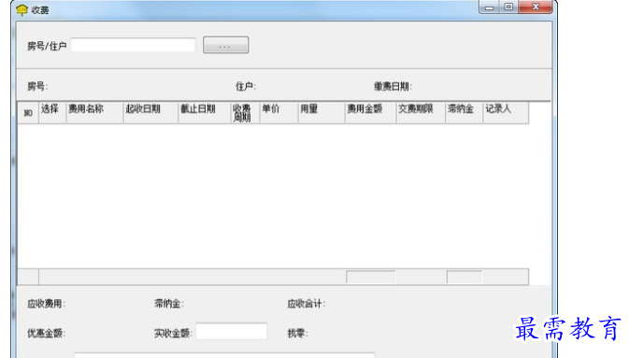Click the 记录人 column header
This screenshot has height=358, width=629.
[506, 113]
